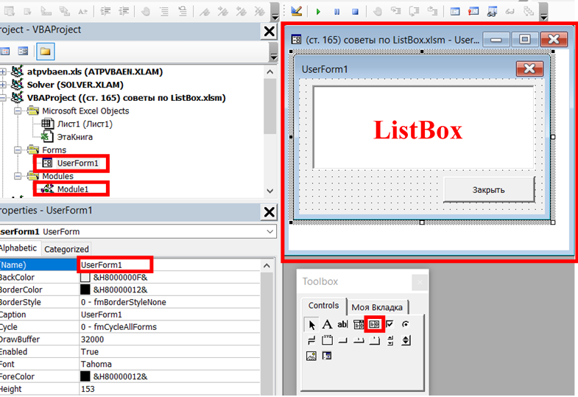Click the BackColor color swatch
This screenshot has height=397, width=578.
tap(85, 277)
